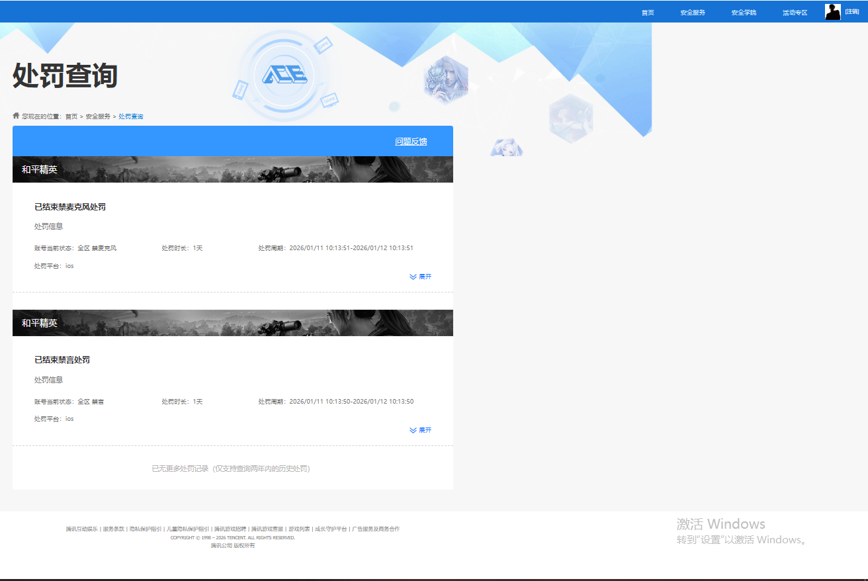Image resolution: width=868 pixels, height=581 pixels.
Task: Click the 已无更多处罚记录 notice
Action: click(231, 469)
